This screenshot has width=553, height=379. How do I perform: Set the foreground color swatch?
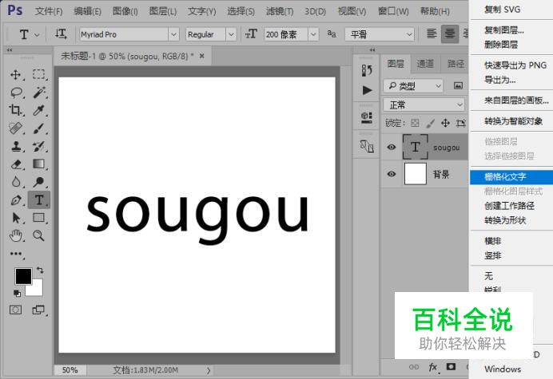(x=22, y=274)
